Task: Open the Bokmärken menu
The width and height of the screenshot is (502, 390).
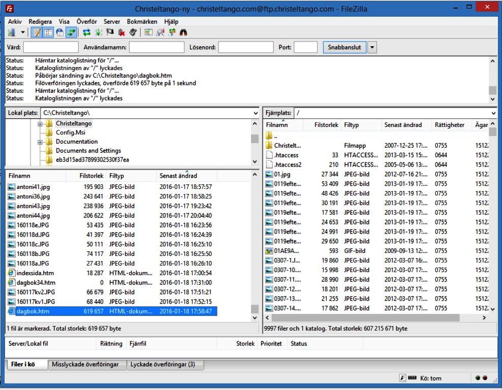Action: click(142, 22)
